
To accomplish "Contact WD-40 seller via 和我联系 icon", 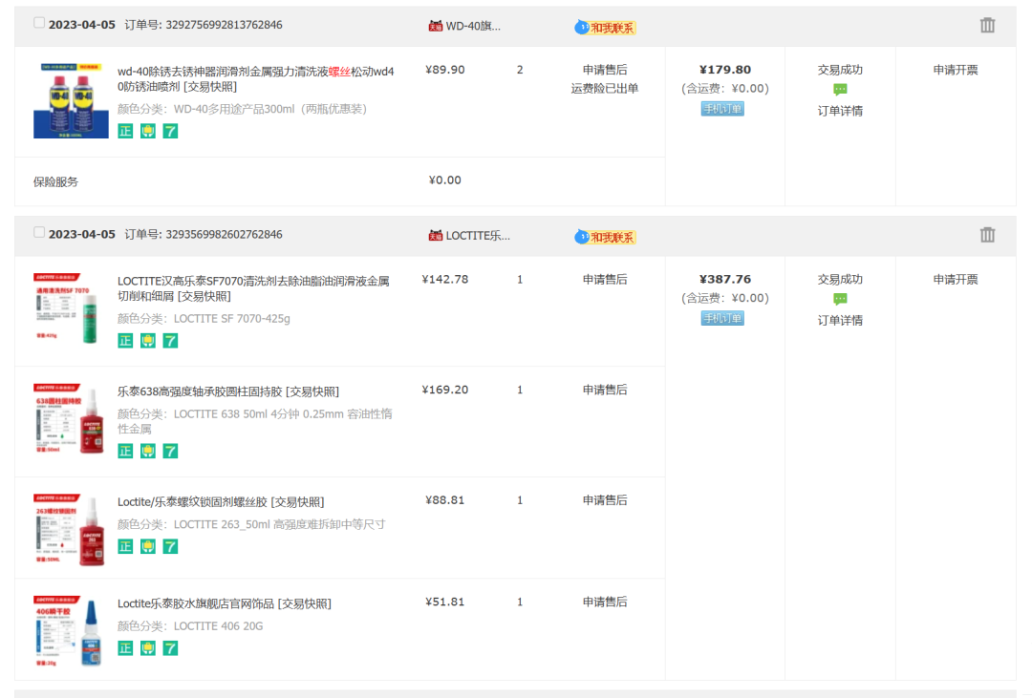I will pyautogui.click(x=605, y=27).
